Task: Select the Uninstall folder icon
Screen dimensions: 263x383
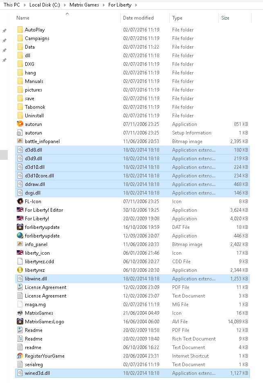Action: pos(20,115)
